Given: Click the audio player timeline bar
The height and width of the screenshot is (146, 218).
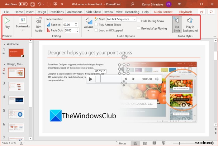Looking at the screenshot, I should (x=108, y=79).
